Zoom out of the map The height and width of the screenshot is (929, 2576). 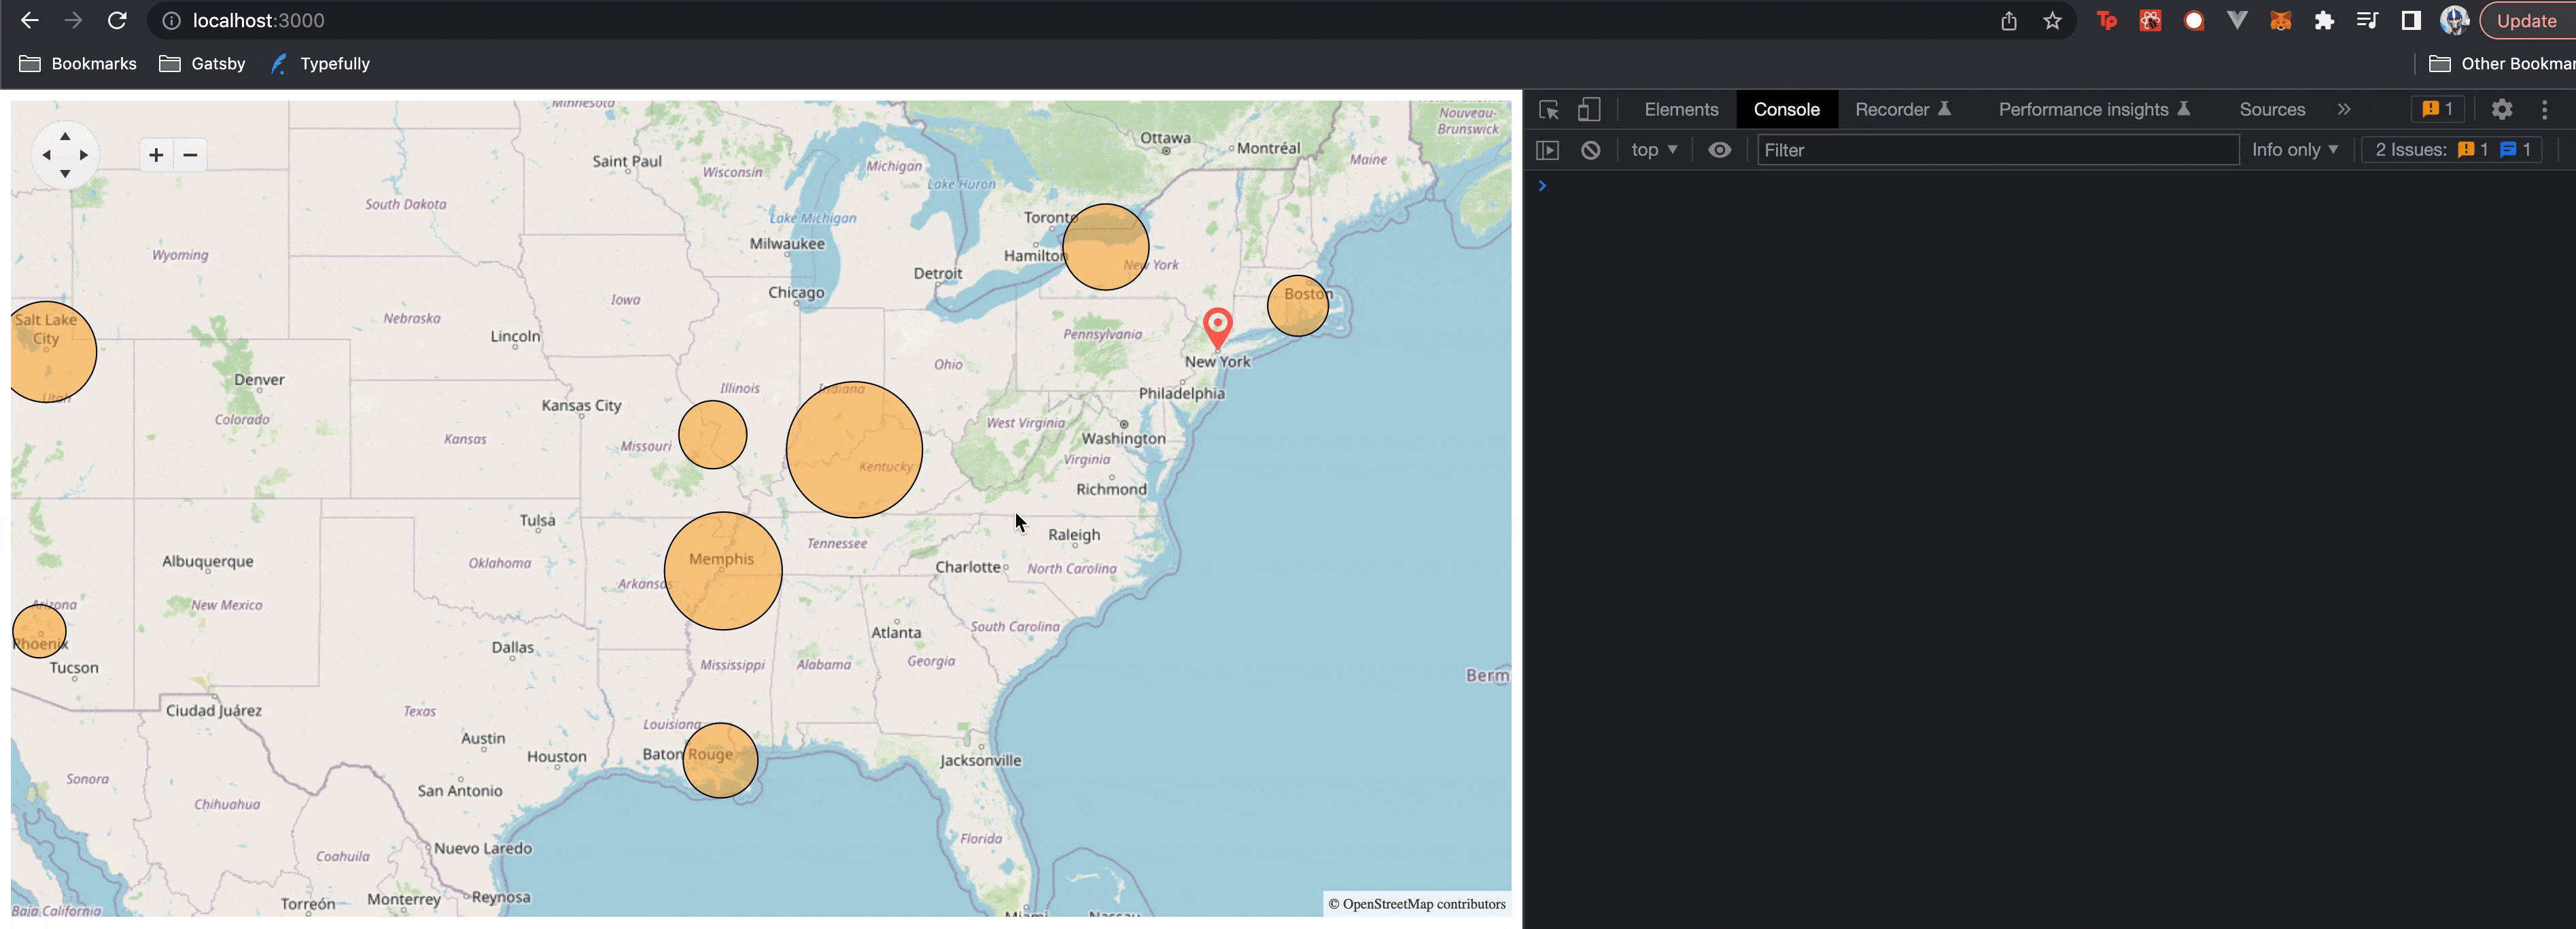click(x=190, y=155)
